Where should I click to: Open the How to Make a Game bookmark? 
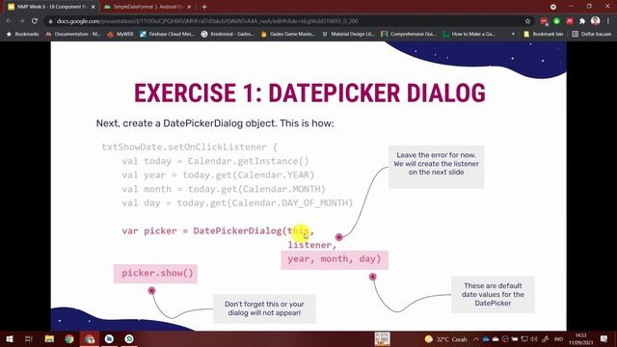pos(469,35)
